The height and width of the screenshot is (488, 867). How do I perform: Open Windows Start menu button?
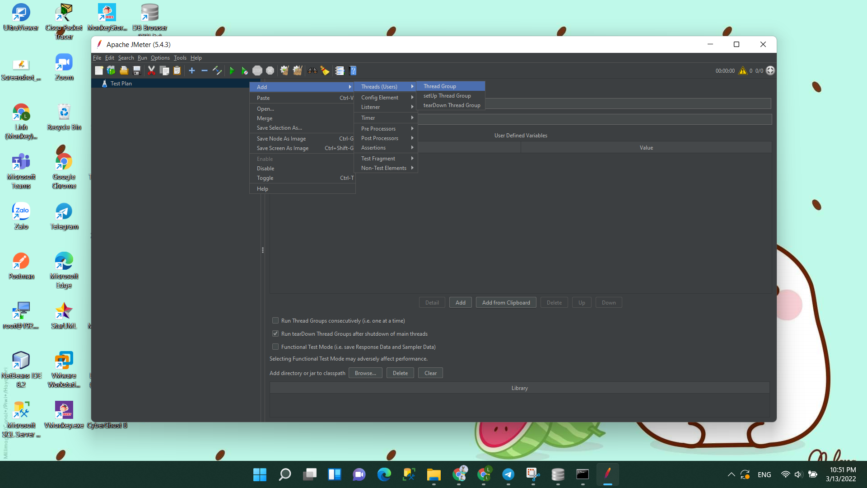tap(260, 474)
